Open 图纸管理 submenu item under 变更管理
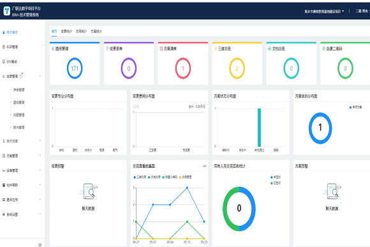The height and width of the screenshot is (247, 370). 18,102
